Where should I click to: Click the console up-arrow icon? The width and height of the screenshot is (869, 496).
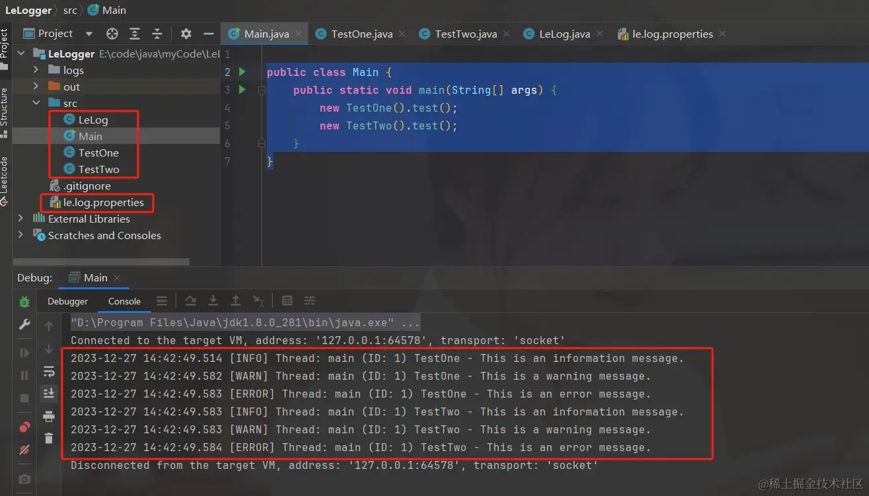pos(49,326)
